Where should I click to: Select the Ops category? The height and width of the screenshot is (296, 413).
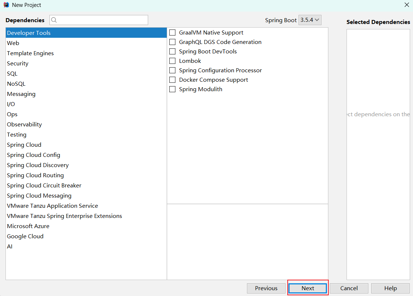coord(86,114)
